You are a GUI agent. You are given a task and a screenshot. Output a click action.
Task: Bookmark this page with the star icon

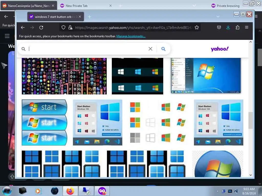coord(197,27)
